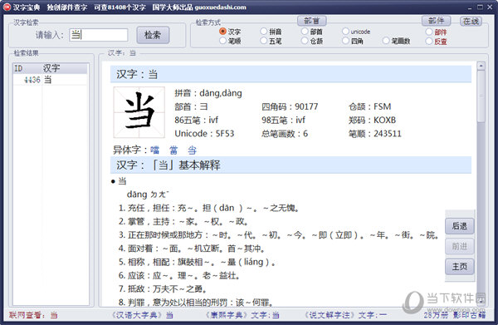The height and width of the screenshot is (325, 498).
Task: Select result row 4436 当
Action: click(x=50, y=80)
